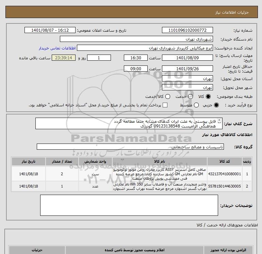Click the اطلاعات مجوزهای ارائه خدمت / کالا heading
262x254 pixels.
pos(227,225)
